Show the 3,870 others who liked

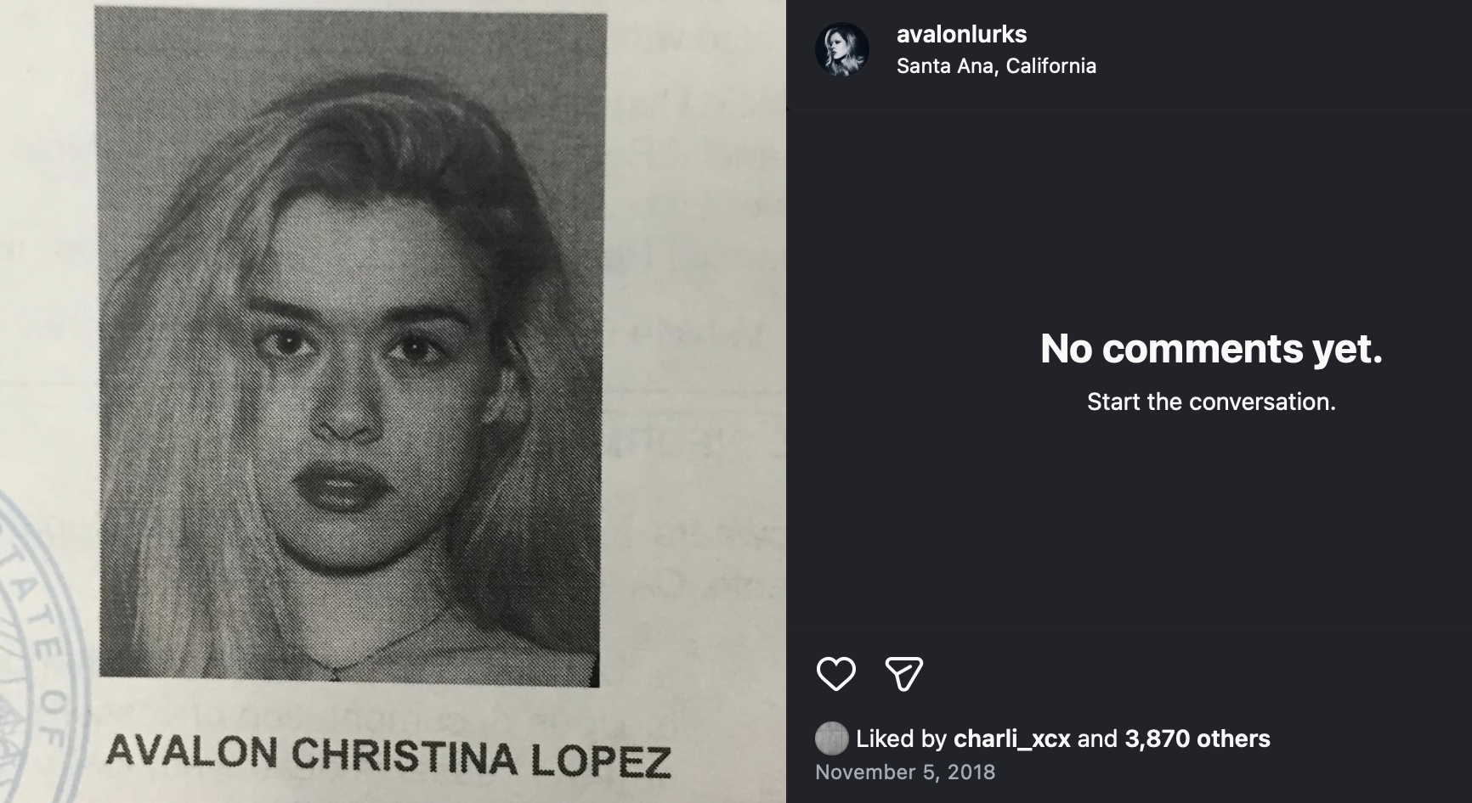pos(1197,738)
